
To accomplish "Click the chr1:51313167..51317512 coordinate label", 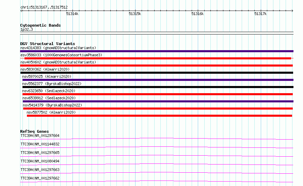I will coord(44,8).
